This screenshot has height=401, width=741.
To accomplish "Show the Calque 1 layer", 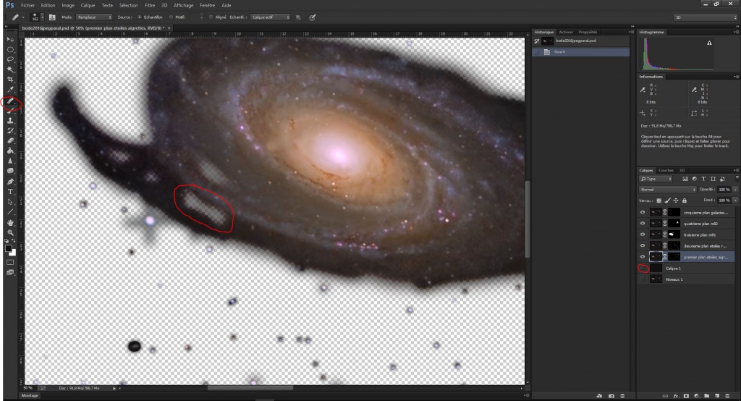I will pos(643,268).
